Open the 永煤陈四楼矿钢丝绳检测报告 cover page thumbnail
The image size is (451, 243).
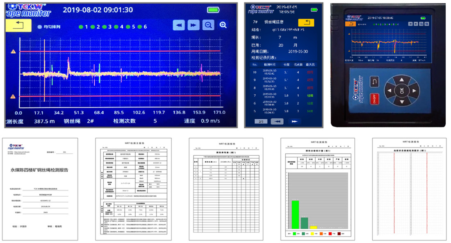(40, 189)
